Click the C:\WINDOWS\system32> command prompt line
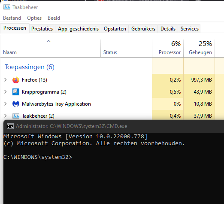The height and width of the screenshot is (204, 224). 38,157
